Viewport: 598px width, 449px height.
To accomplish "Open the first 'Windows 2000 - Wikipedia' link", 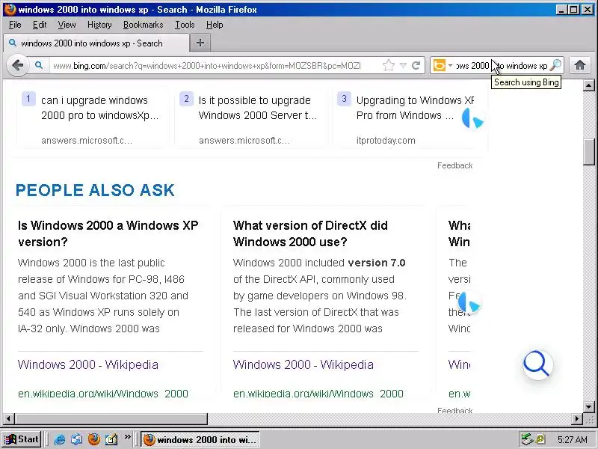I will click(x=87, y=364).
